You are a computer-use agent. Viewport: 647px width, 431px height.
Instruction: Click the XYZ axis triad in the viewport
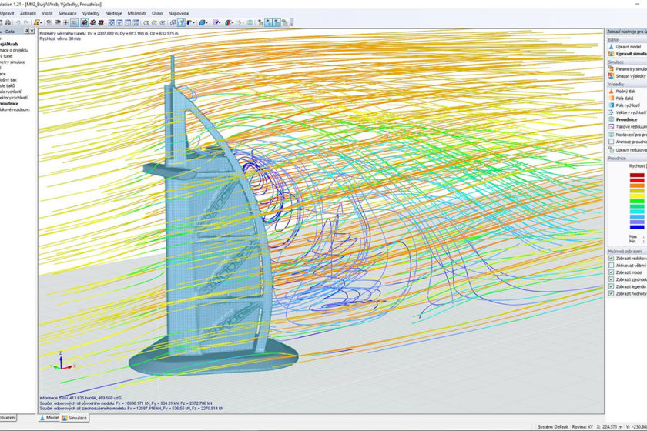point(62,362)
